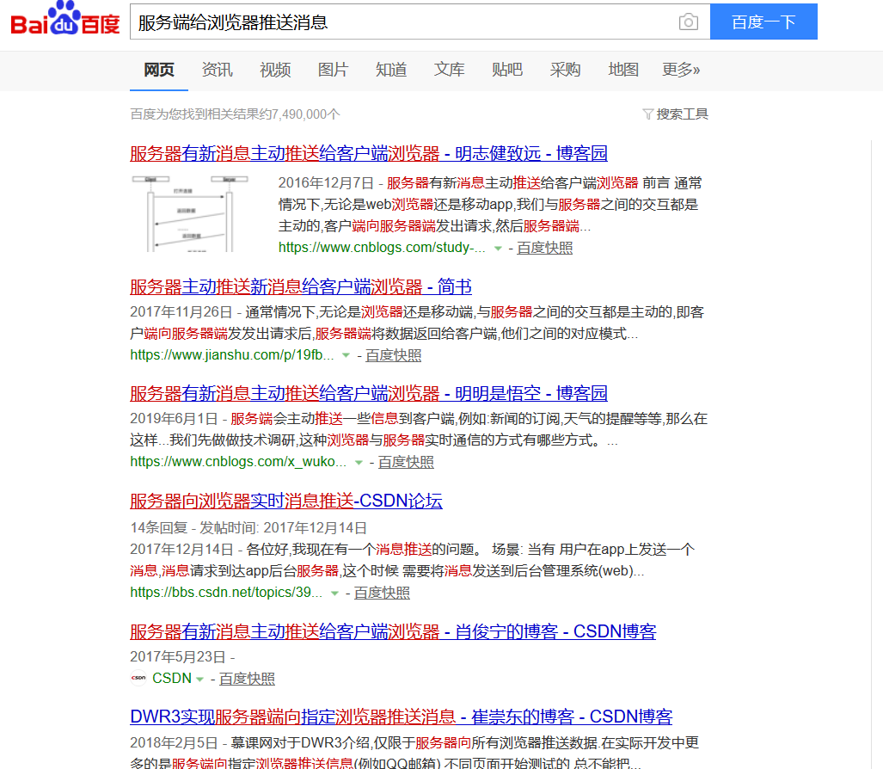Open the 更多» menu
Viewport: 883px width, 769px height.
[x=681, y=70]
